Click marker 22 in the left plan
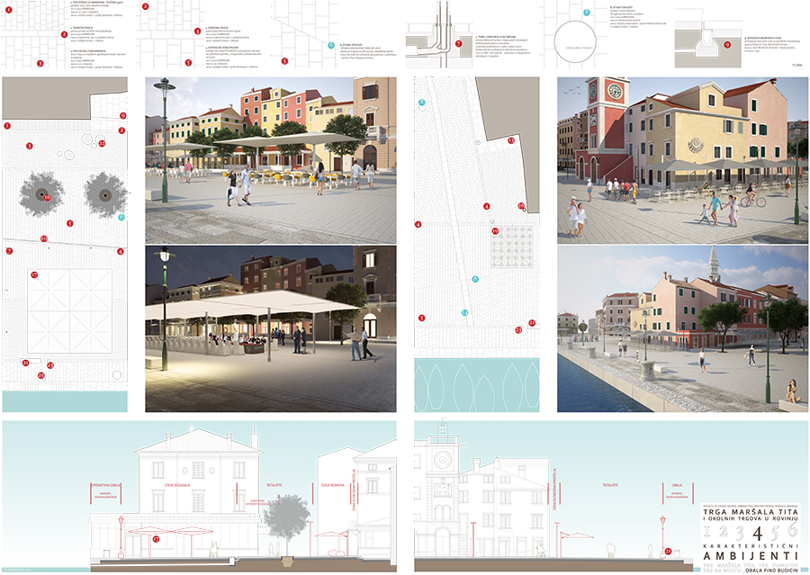This screenshot has width=810, height=575. [x=102, y=143]
